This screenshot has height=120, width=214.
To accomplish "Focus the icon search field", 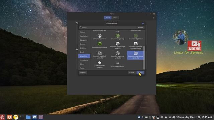I will pyautogui.click(x=108, y=27).
